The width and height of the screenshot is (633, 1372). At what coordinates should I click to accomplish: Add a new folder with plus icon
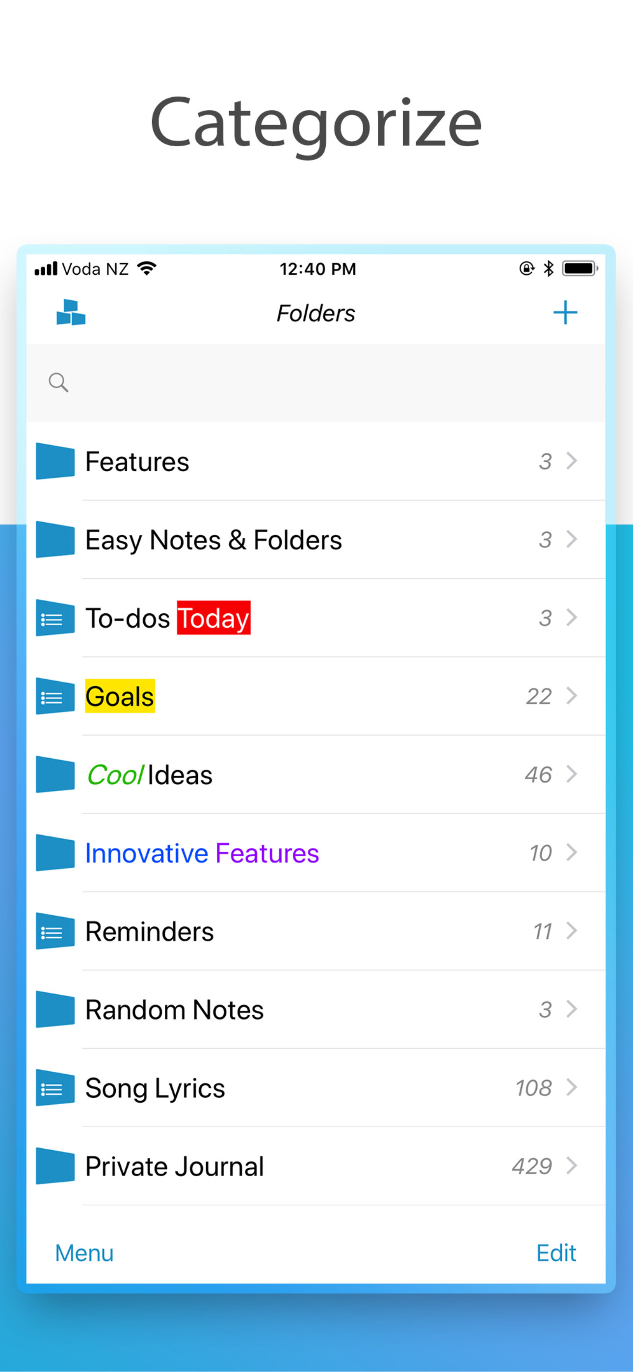[x=565, y=313]
